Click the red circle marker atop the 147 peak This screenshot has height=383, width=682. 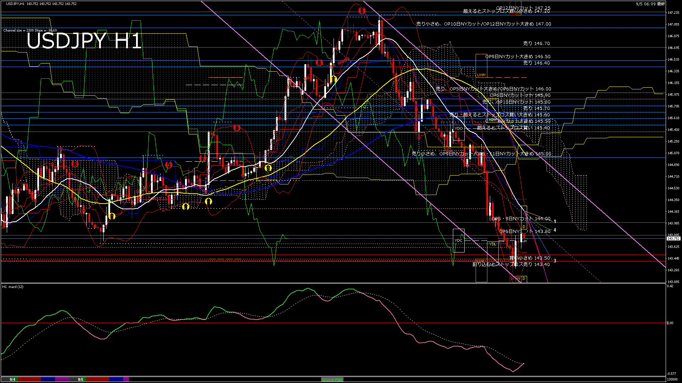(x=362, y=11)
